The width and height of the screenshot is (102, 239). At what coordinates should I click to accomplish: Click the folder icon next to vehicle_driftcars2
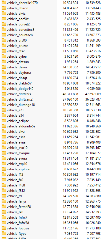click(x=4, y=99)
